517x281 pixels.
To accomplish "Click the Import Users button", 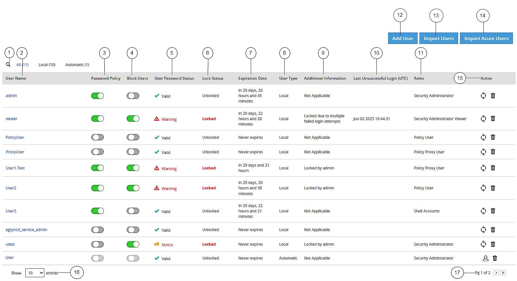I will tap(439, 38).
